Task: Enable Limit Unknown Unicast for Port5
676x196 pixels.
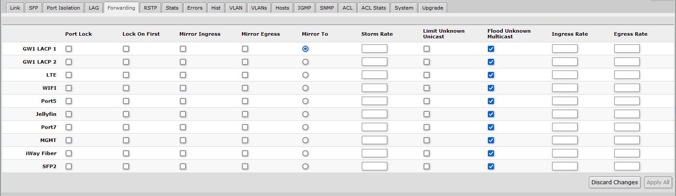Action: 427,101
